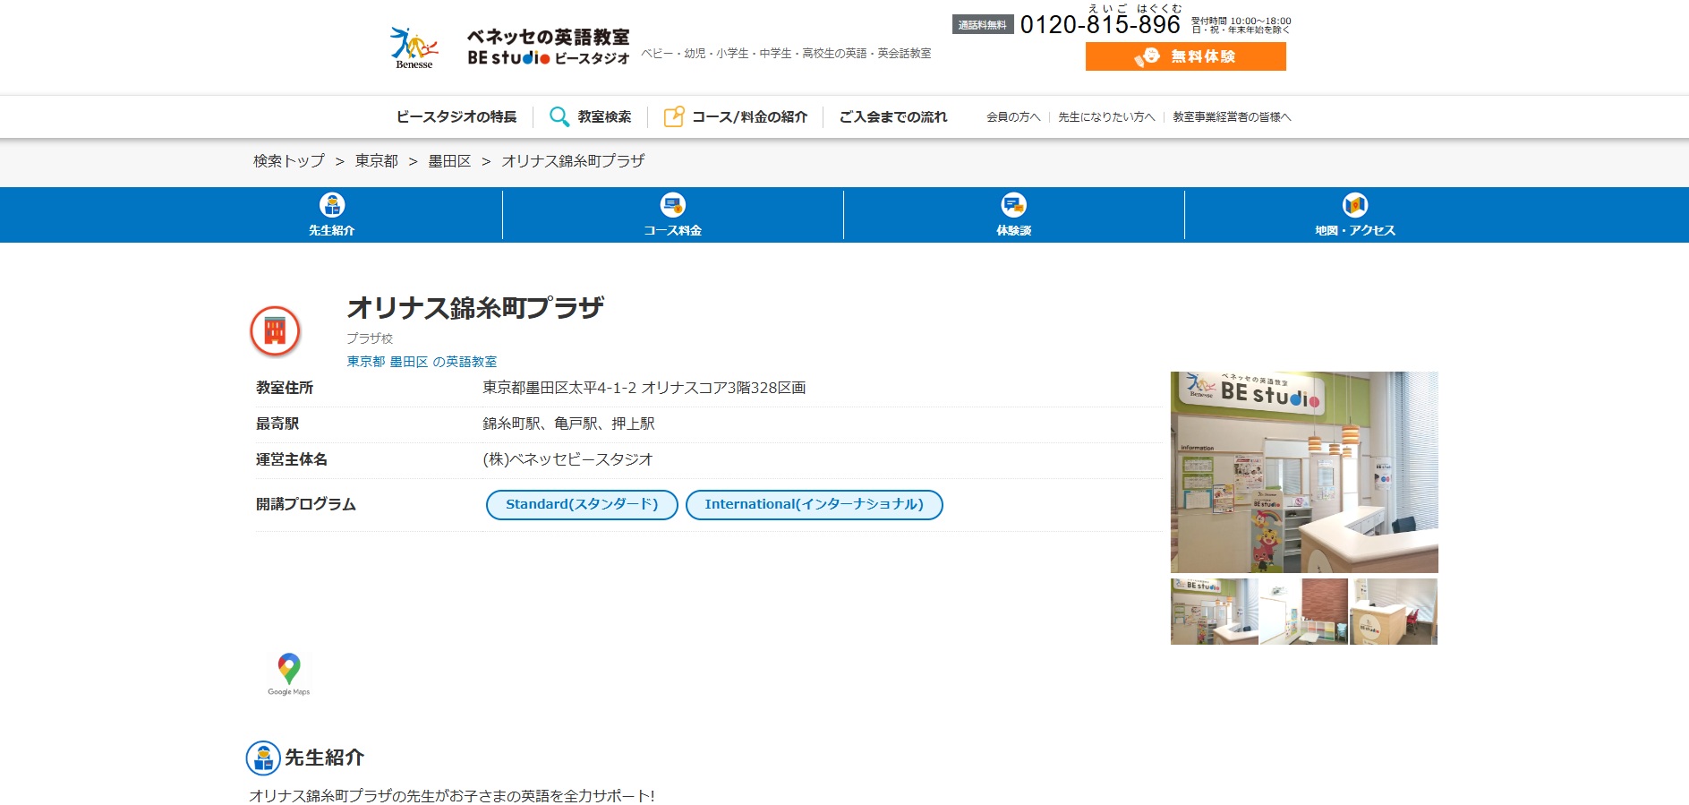Screen dimensions: 1689x805
Task: Open ビースタジオの特長 menu item
Action: click(456, 117)
